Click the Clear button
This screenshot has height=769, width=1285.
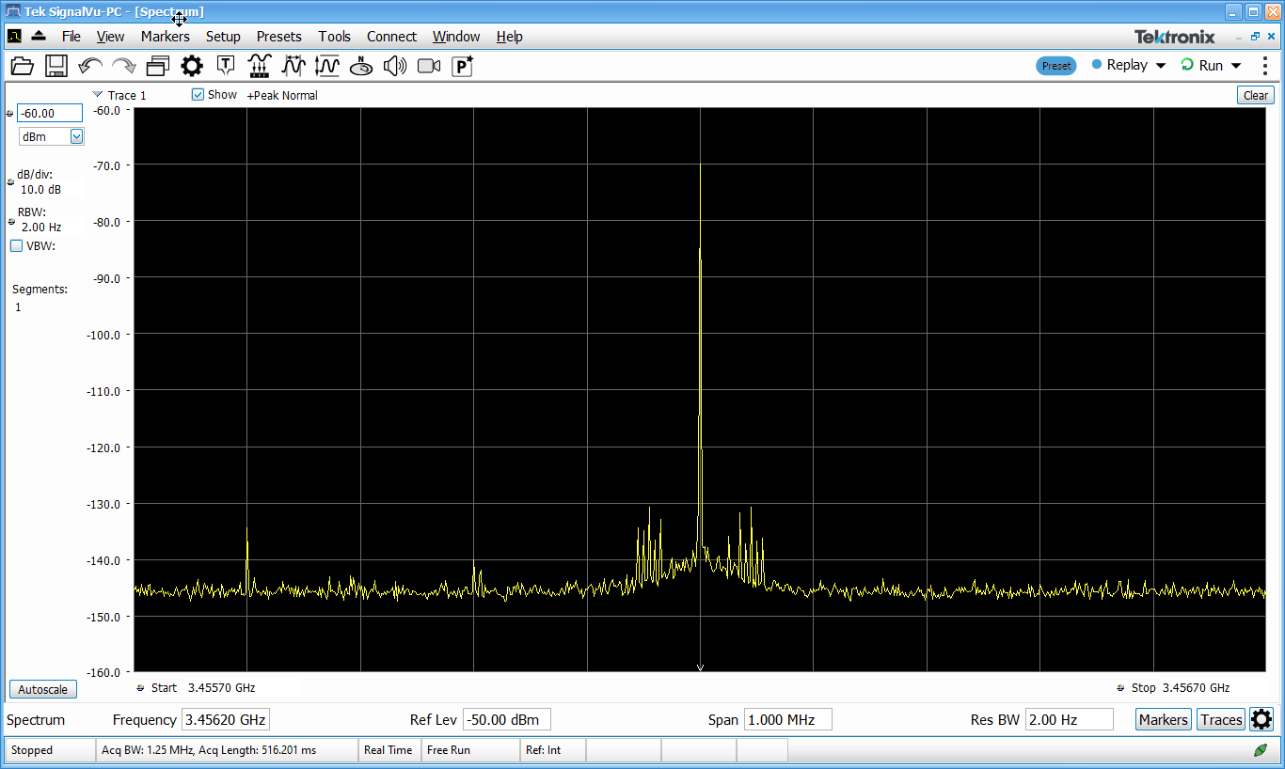coord(1256,95)
